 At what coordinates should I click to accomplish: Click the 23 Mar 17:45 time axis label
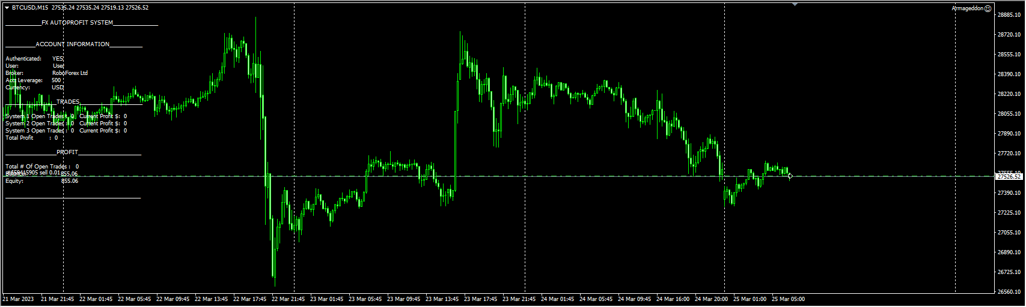pos(481,299)
